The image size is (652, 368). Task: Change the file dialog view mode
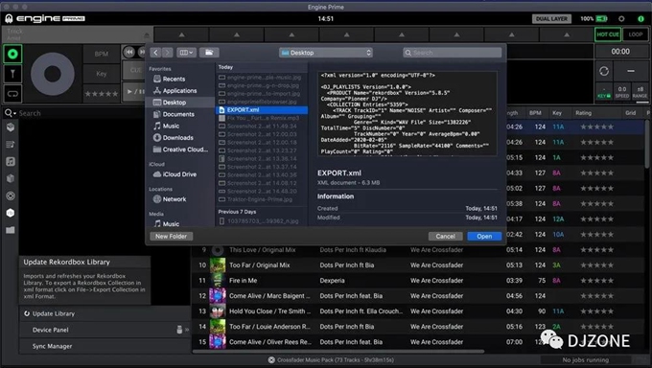pos(186,53)
